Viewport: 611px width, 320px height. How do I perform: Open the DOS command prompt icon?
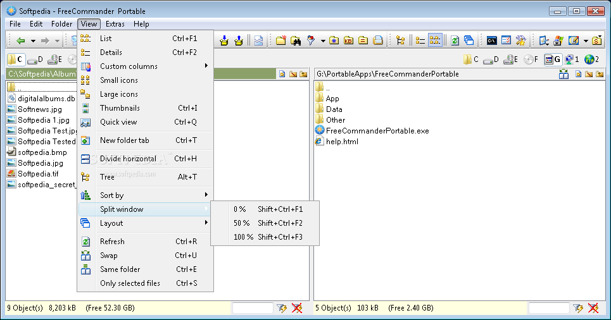(x=492, y=40)
